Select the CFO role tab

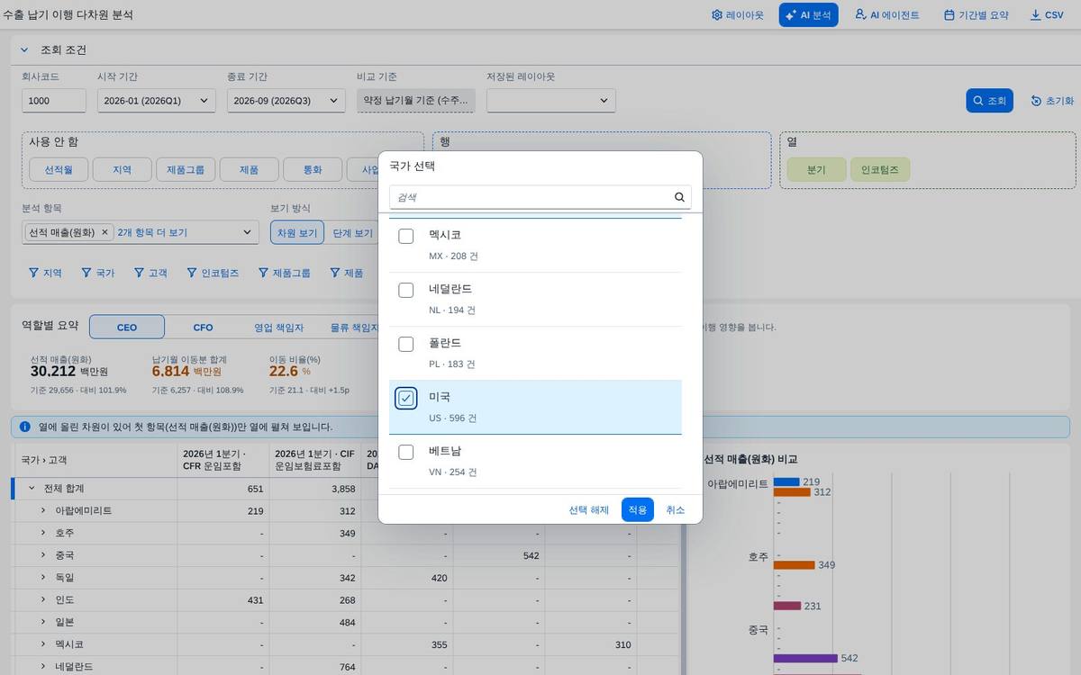[204, 327]
